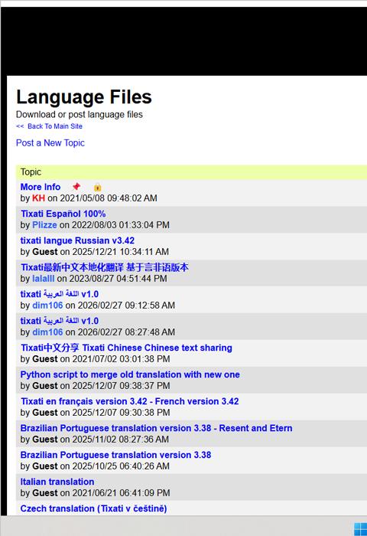The width and height of the screenshot is (367, 536).
Task: Click author name lalalll
Action: (44, 279)
